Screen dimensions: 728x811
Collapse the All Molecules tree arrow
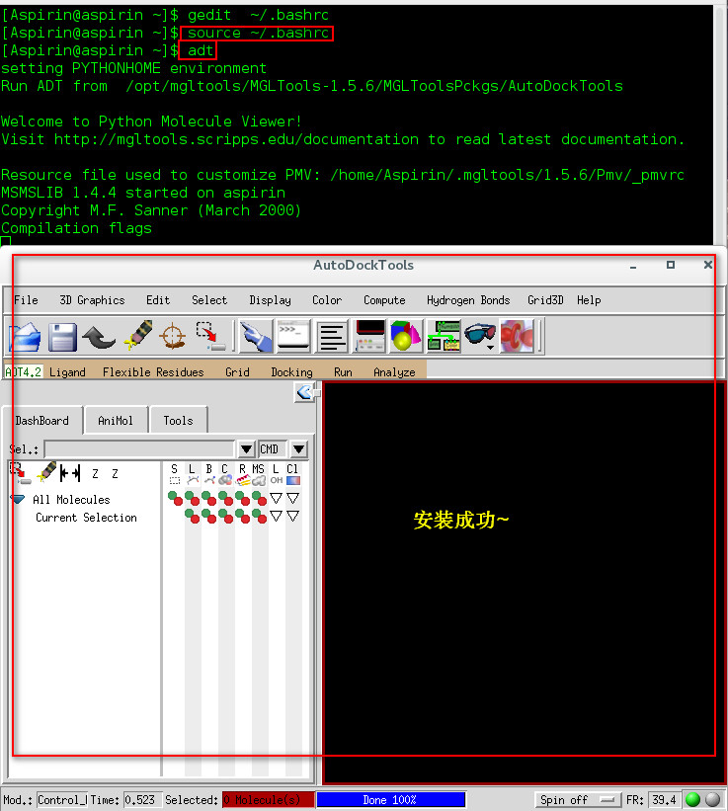pos(18,499)
